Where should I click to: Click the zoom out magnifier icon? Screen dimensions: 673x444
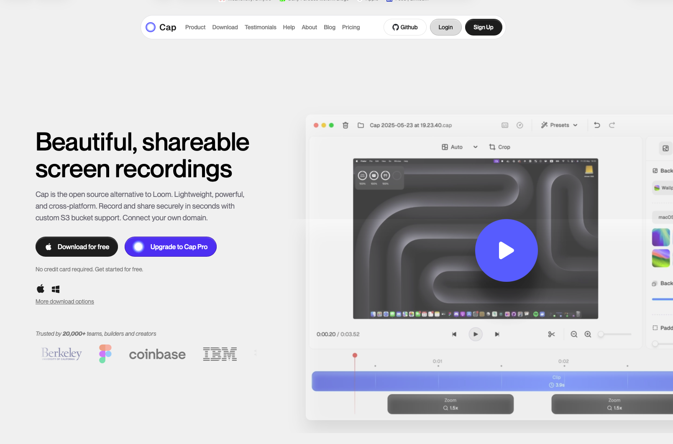point(574,334)
